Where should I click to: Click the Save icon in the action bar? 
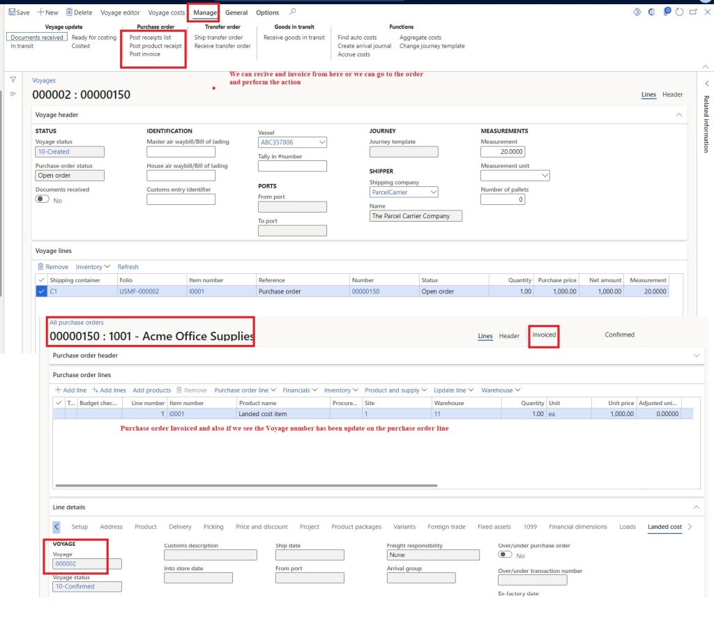pos(12,13)
